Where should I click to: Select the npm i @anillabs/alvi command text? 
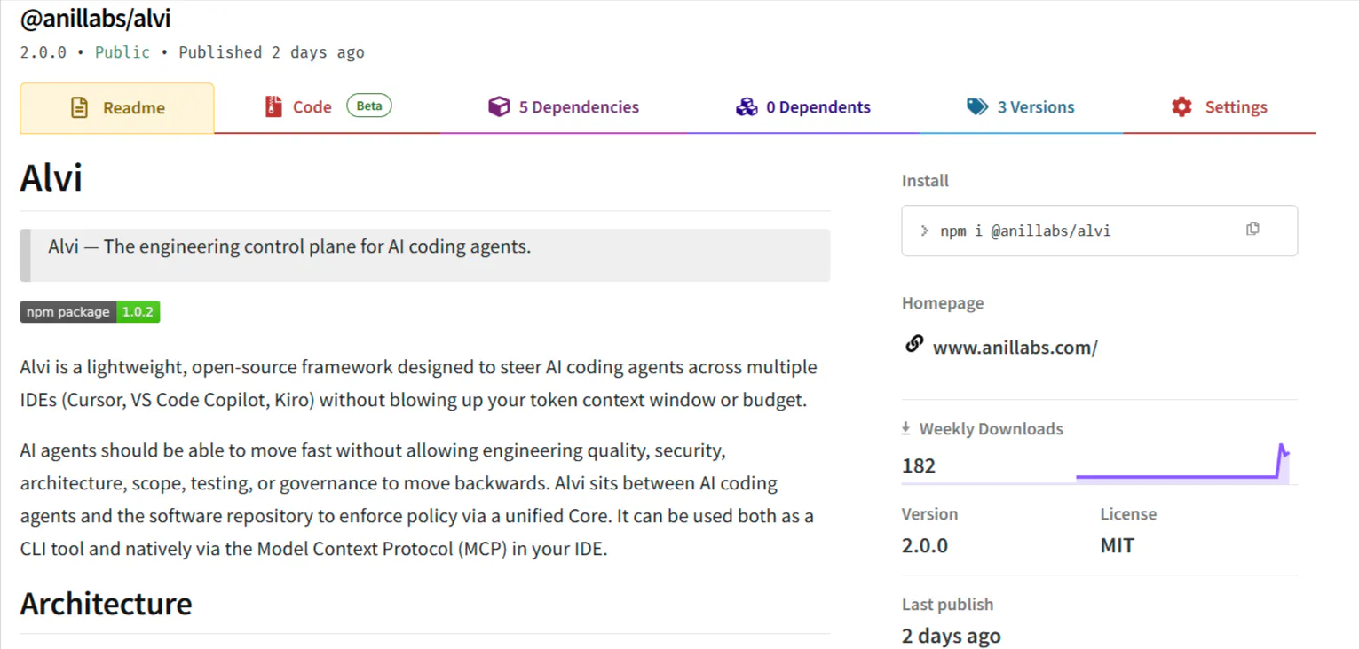[1025, 231]
